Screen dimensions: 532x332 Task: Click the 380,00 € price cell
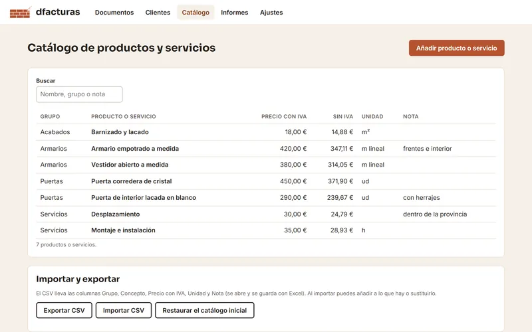click(293, 165)
